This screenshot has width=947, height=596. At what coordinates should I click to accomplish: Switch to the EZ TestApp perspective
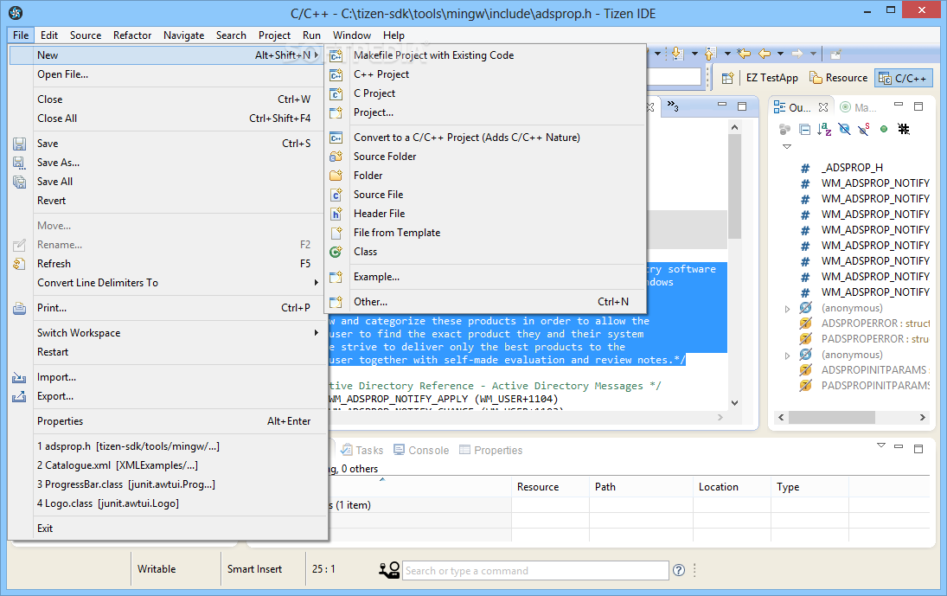click(x=771, y=78)
